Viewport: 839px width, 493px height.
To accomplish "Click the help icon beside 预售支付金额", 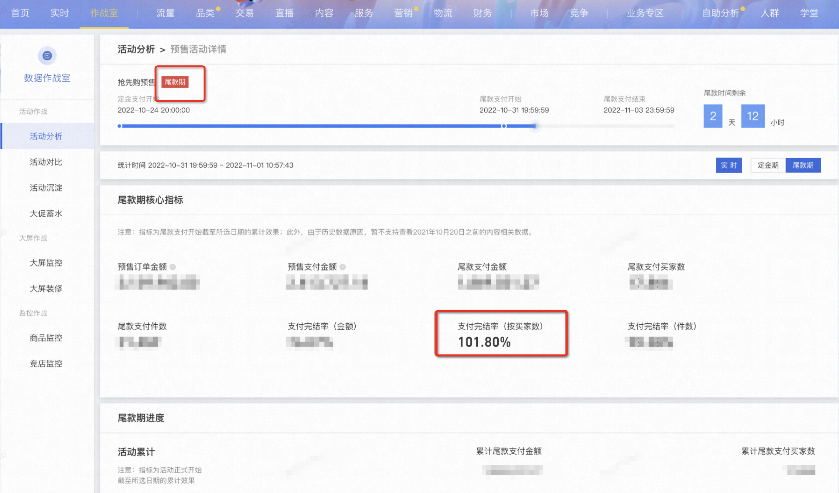I will pos(343,267).
